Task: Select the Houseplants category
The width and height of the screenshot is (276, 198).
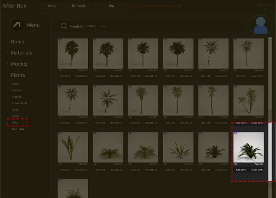Action: (20, 103)
